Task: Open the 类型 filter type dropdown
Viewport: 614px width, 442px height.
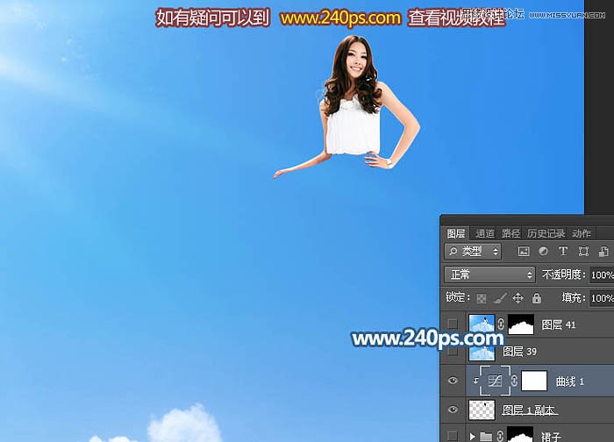Action: [474, 252]
